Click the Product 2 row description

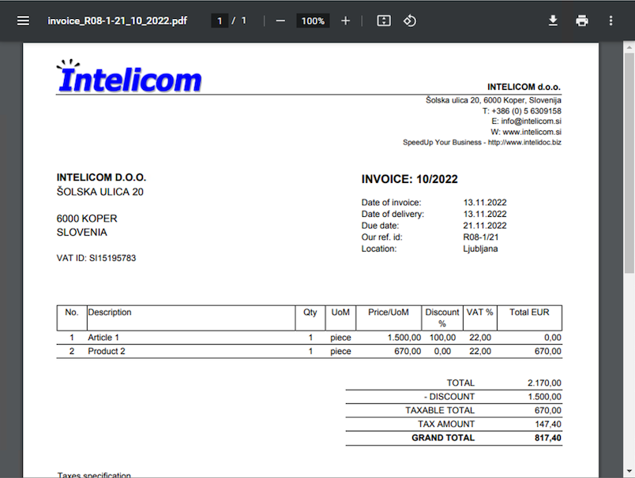[107, 351]
